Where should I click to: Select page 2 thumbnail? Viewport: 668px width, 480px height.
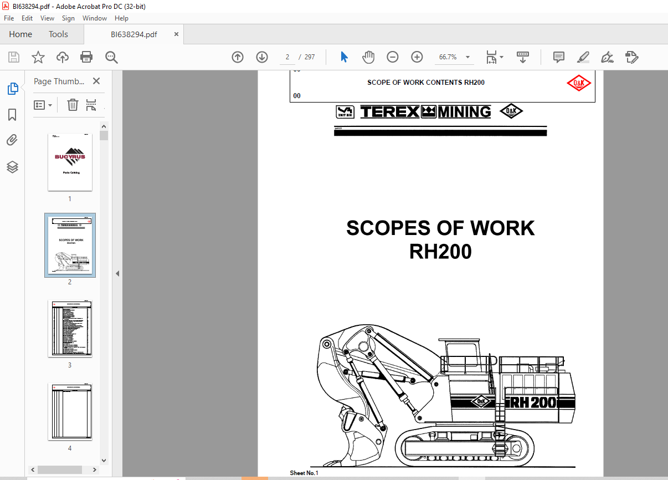(x=70, y=245)
